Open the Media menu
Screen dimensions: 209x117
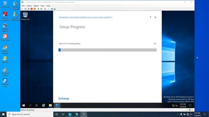tap(36, 6)
